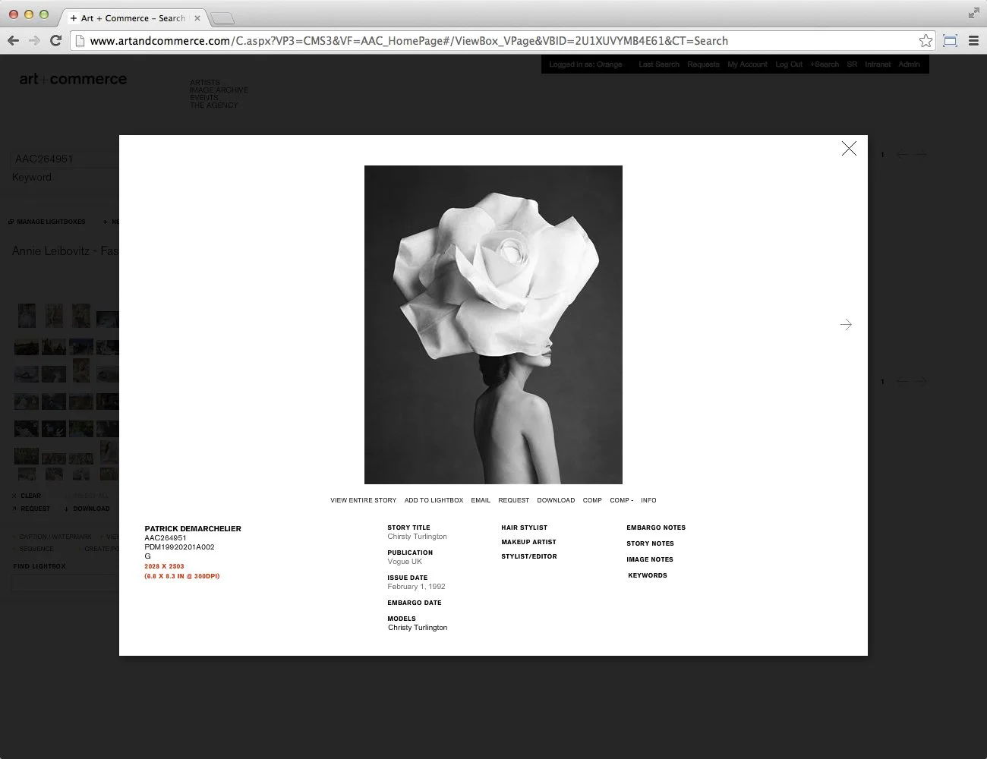The height and width of the screenshot is (759, 987).
Task: Close the image viewbox with the X
Action: [849, 149]
